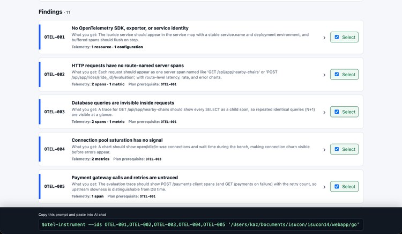Expand the OTEL-004 finding chevron

coord(324,150)
